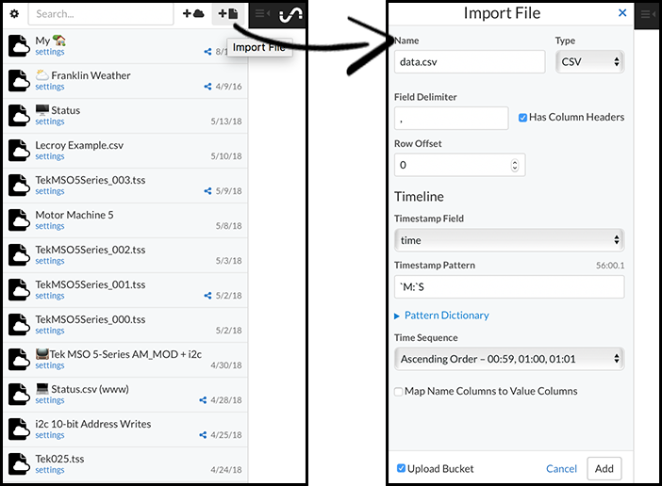Click the Import File plus-document icon
662x486 pixels.
(227, 14)
